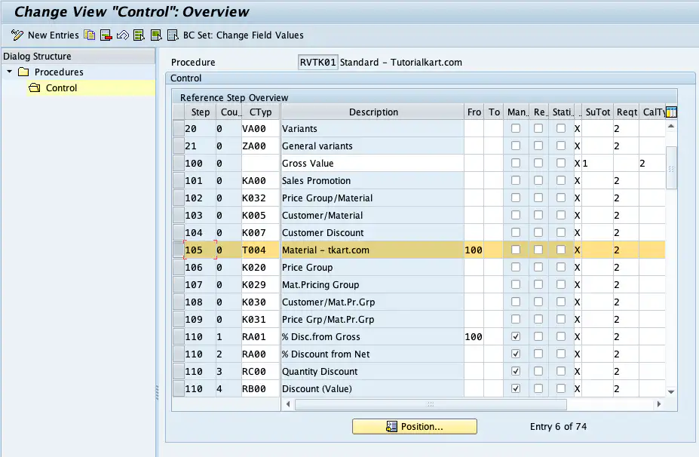Image resolution: width=699 pixels, height=457 pixels.
Task: Select row selector for step 100 Gross Value
Action: click(178, 163)
